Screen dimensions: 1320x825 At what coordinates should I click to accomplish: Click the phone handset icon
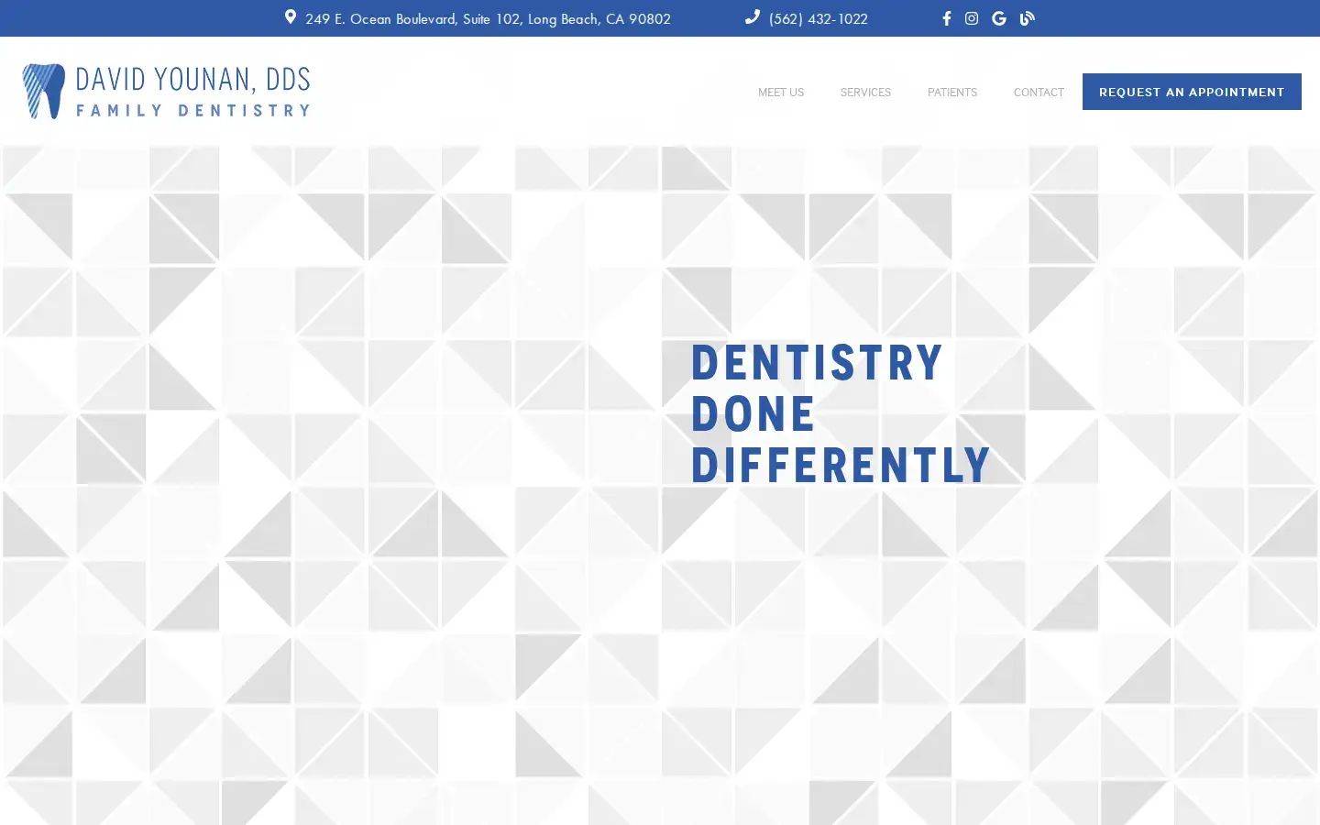(752, 17)
